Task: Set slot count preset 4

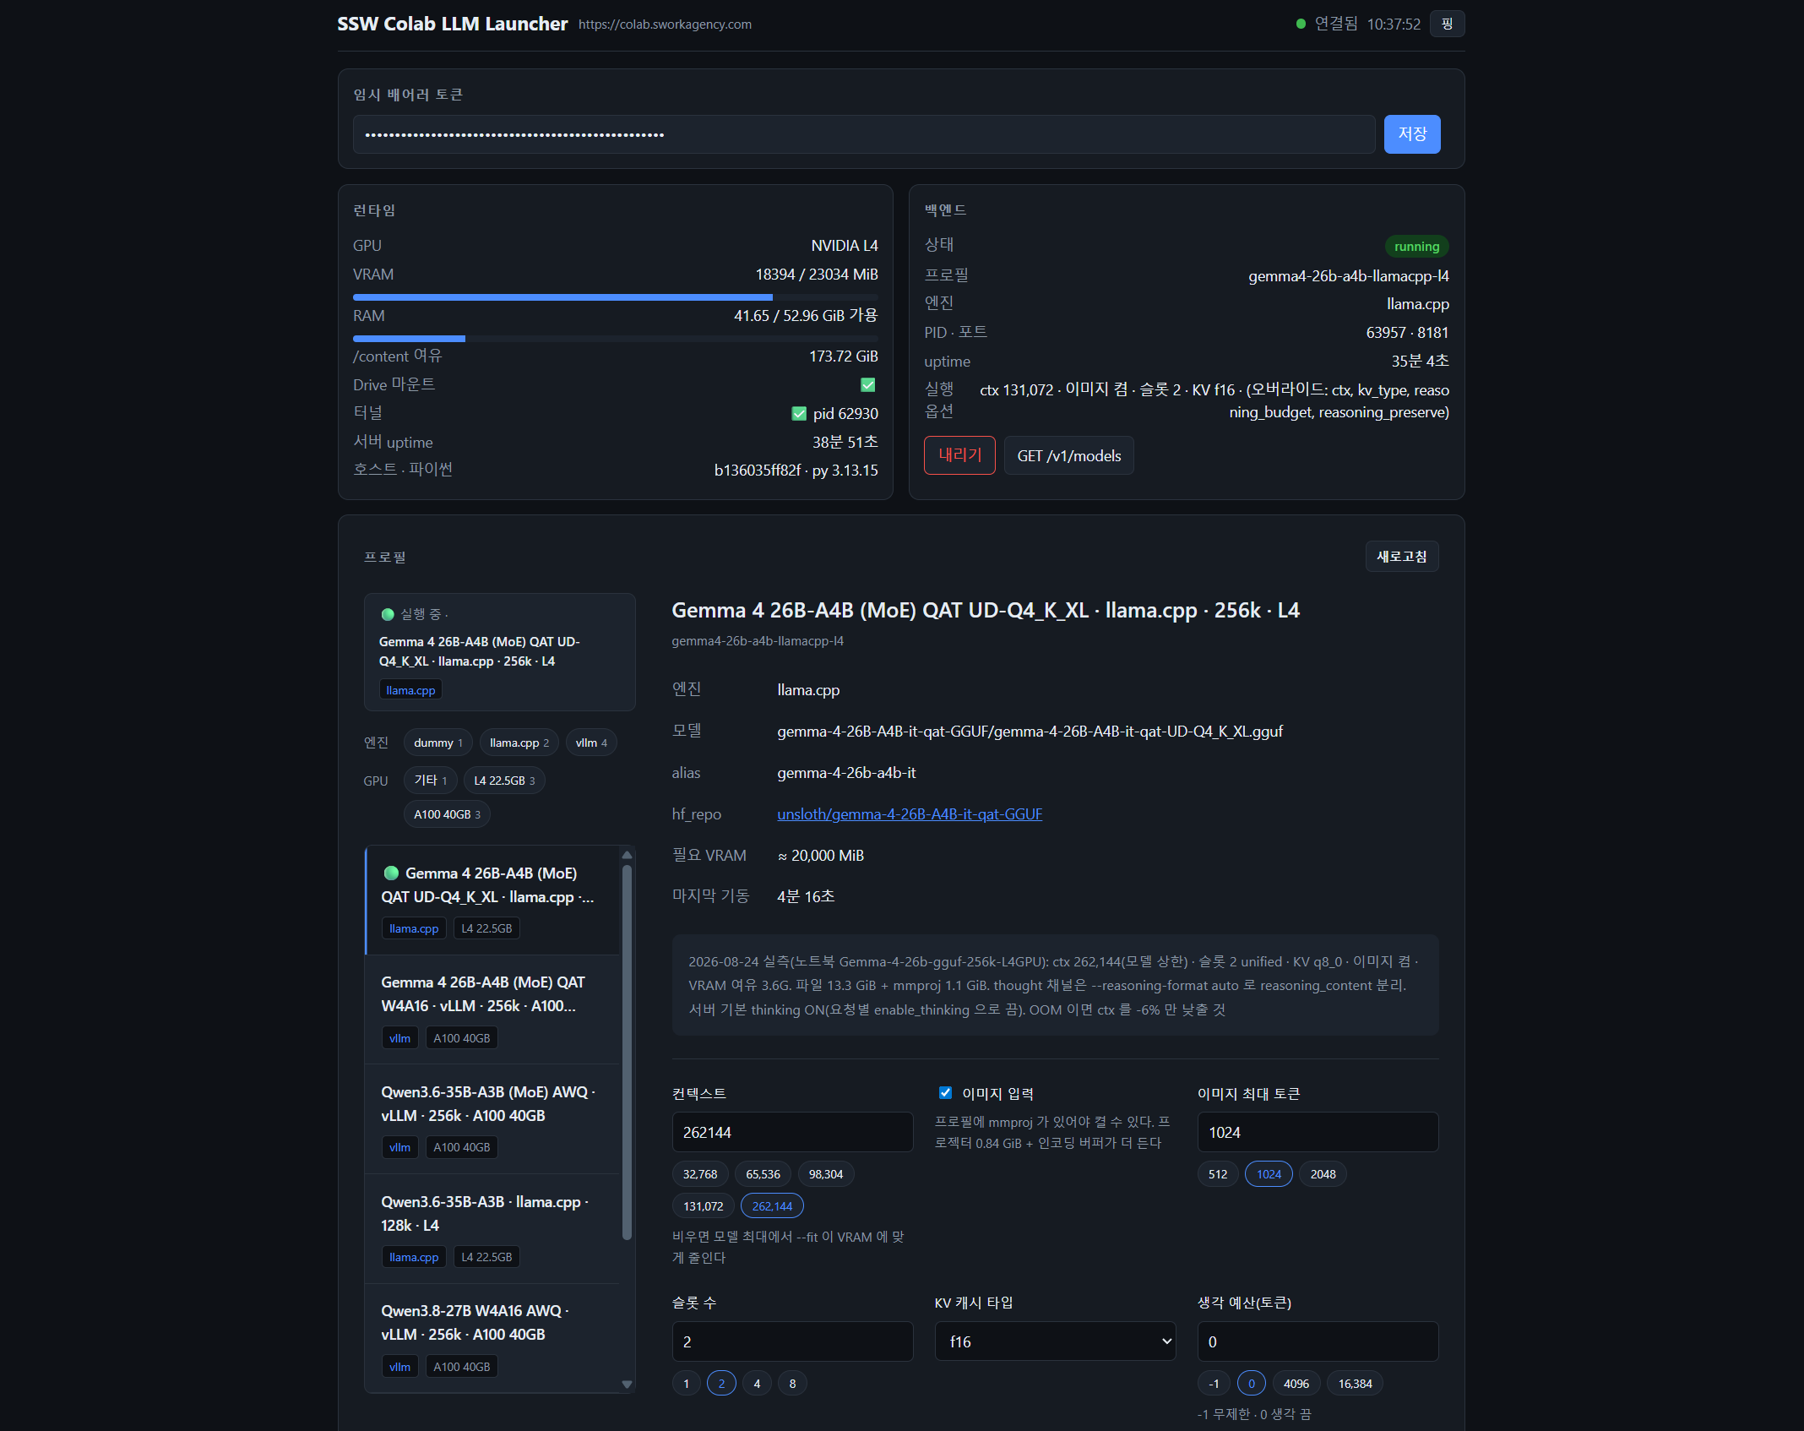Action: tap(757, 1384)
